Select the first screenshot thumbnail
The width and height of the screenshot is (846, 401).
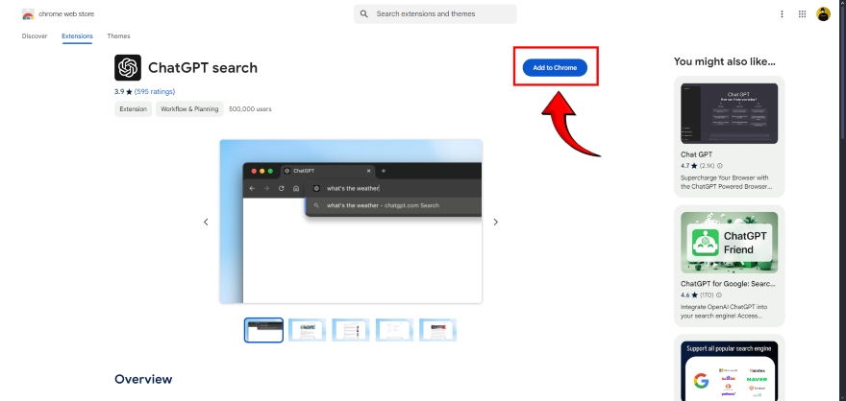(x=263, y=330)
